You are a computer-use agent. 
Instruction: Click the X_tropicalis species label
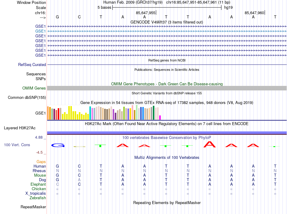coord(36,194)
